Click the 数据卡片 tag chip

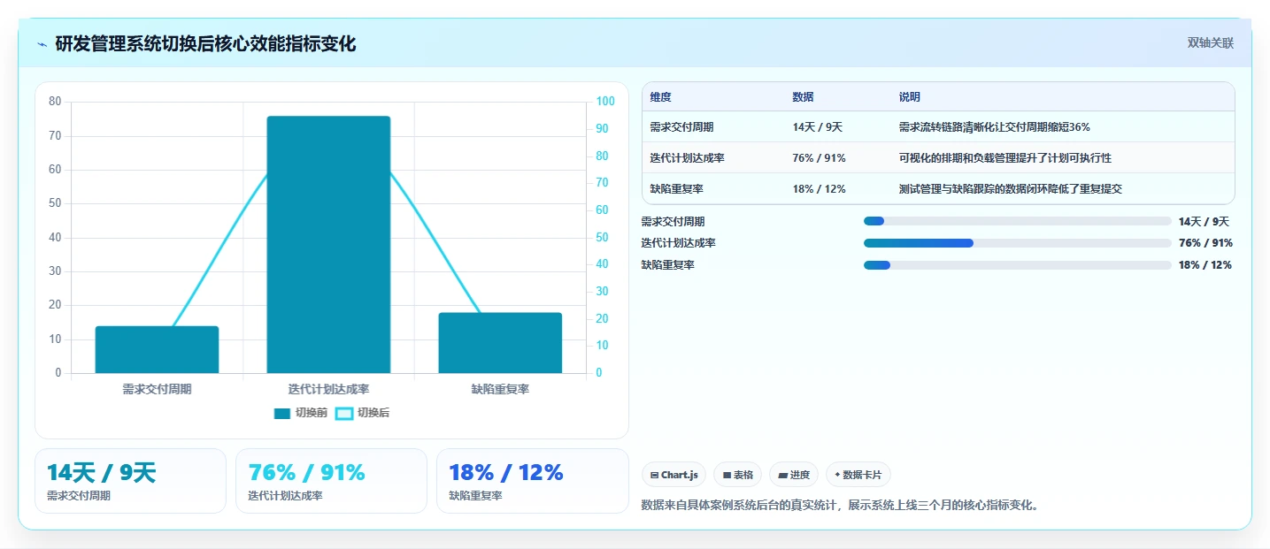pos(858,475)
